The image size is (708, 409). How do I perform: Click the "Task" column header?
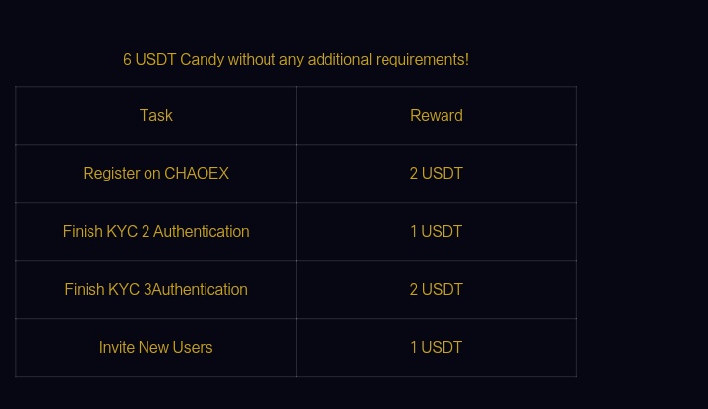[x=155, y=115]
